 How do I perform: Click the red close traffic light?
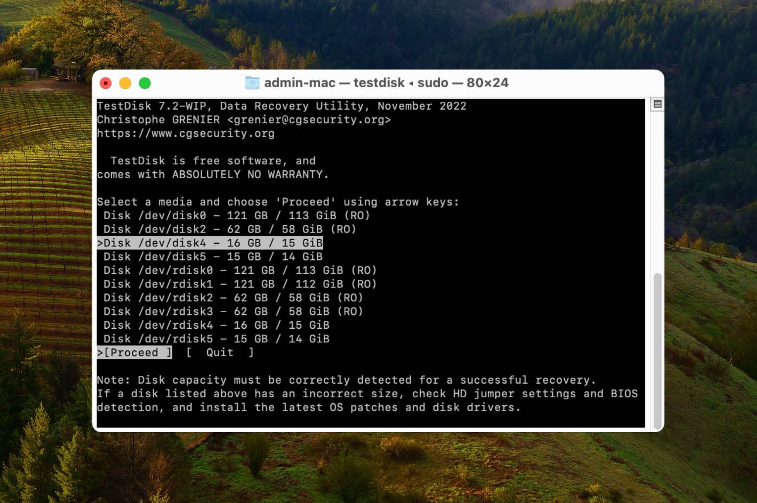tap(105, 83)
